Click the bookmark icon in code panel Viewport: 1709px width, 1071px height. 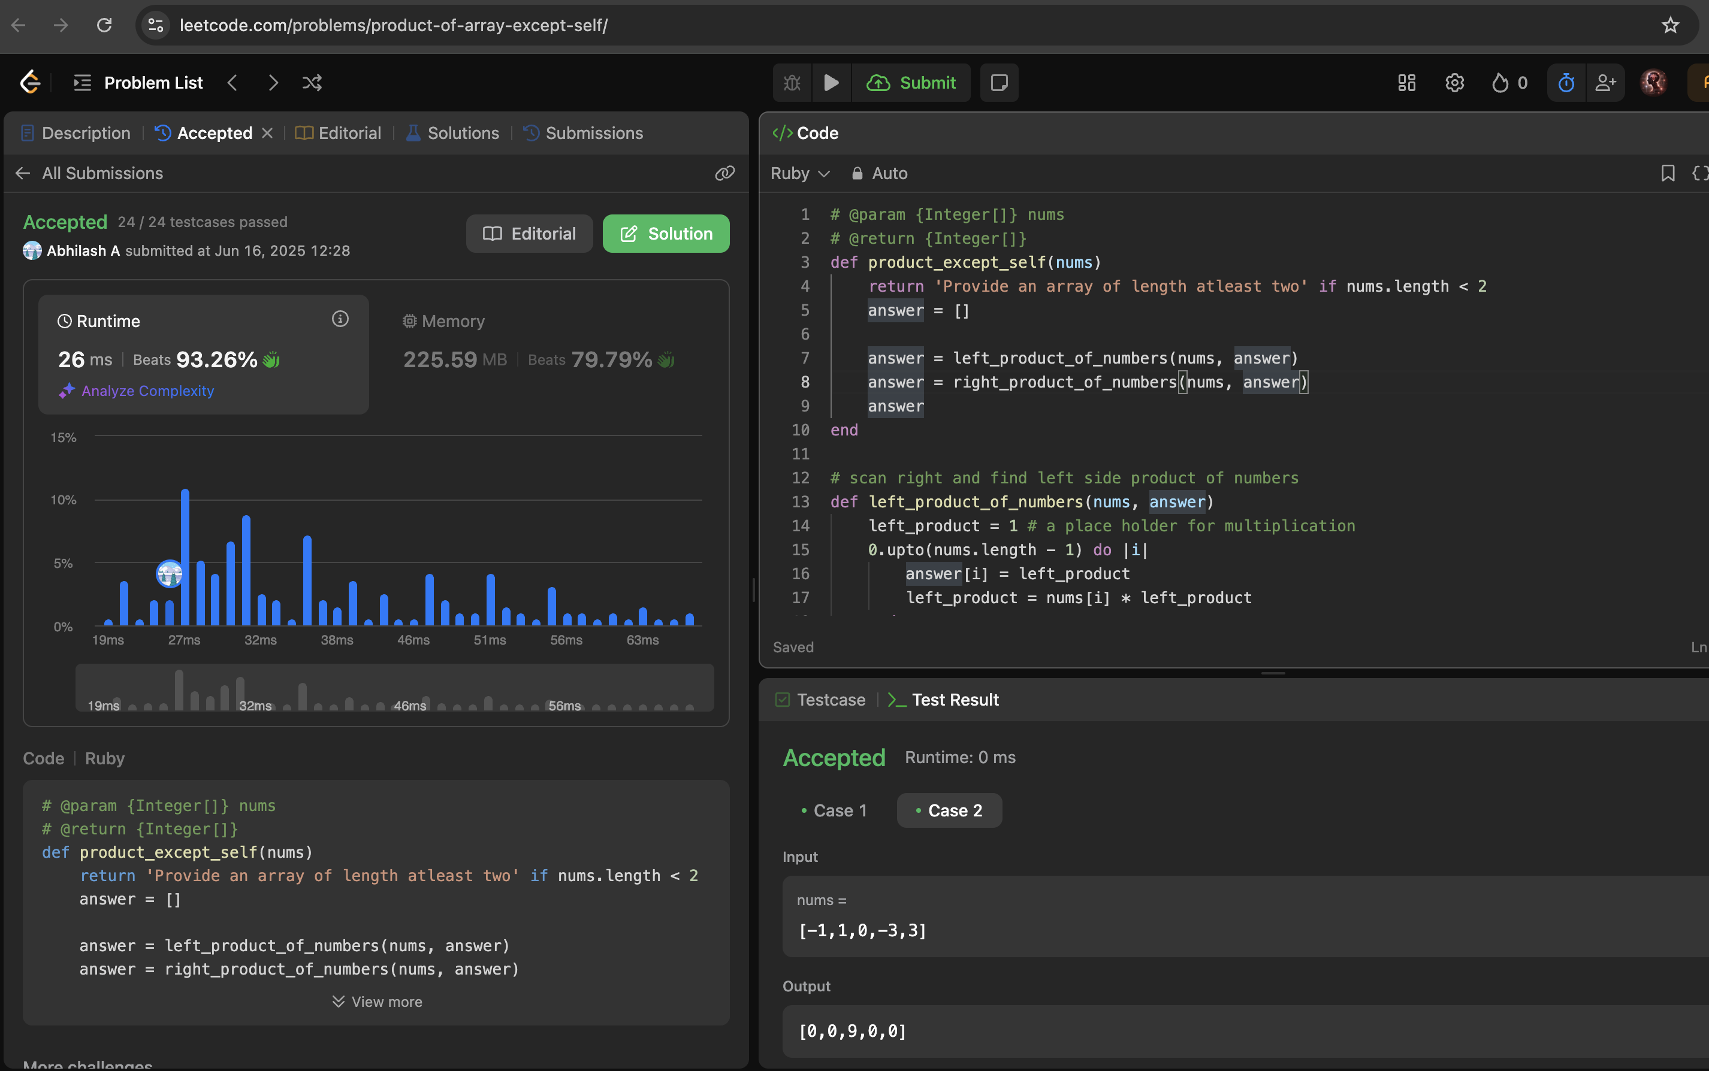coord(1668,173)
